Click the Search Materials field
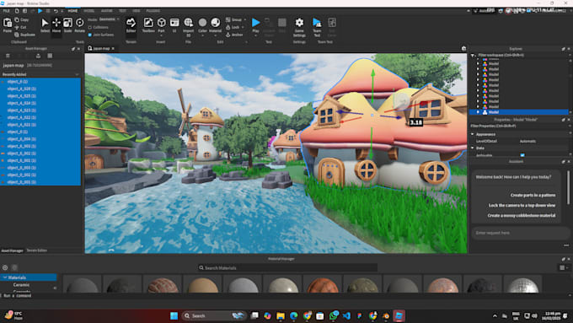The image size is (573, 323). 287,268
